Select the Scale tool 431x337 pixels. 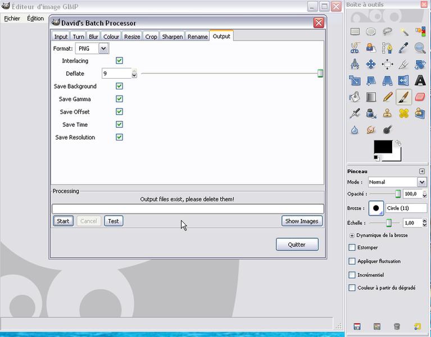(x=355, y=80)
